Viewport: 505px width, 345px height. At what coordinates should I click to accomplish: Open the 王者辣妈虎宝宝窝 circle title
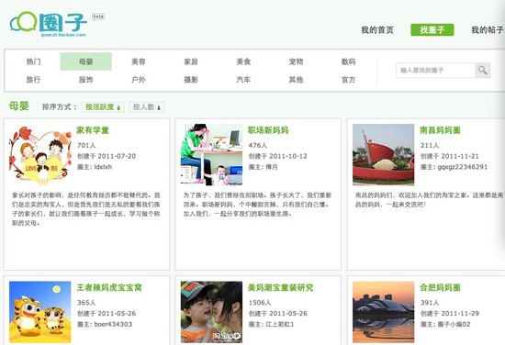point(109,287)
